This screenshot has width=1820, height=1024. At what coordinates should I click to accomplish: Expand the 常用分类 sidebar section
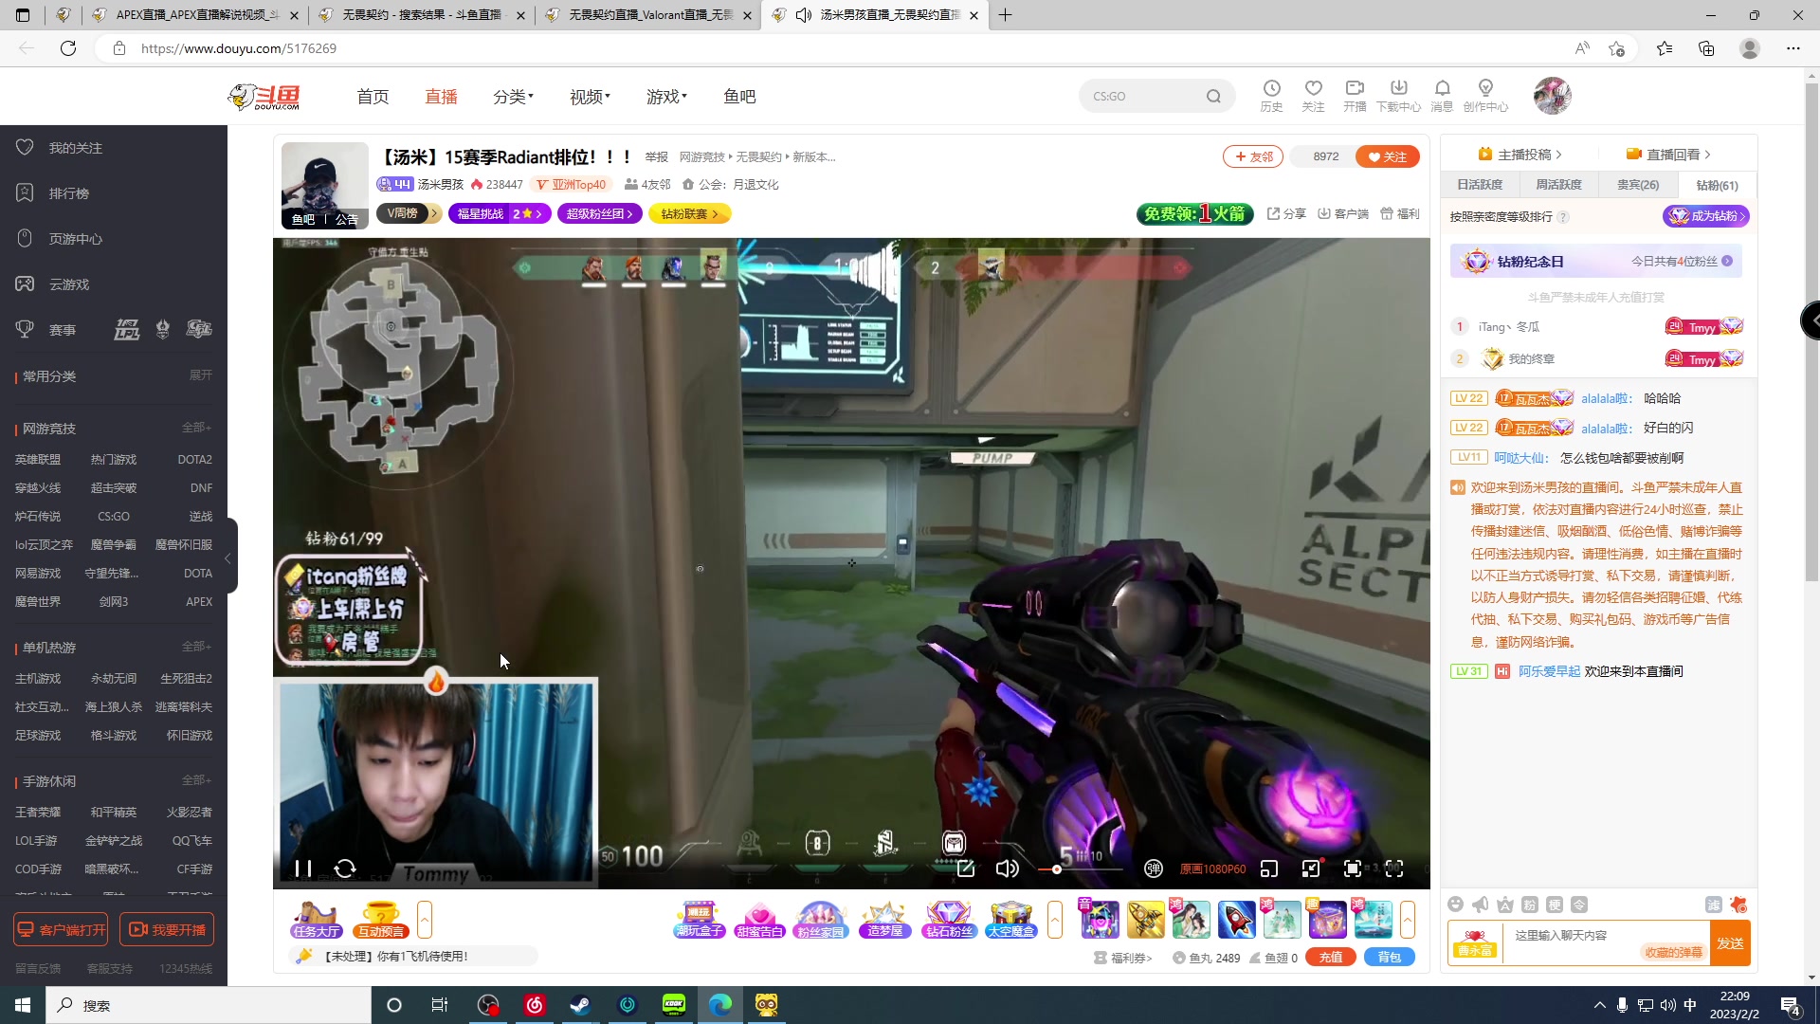tap(200, 375)
